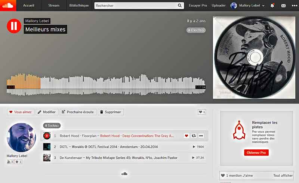Click the DGTL track thumbnail
The image size is (299, 183).
tap(47, 147)
